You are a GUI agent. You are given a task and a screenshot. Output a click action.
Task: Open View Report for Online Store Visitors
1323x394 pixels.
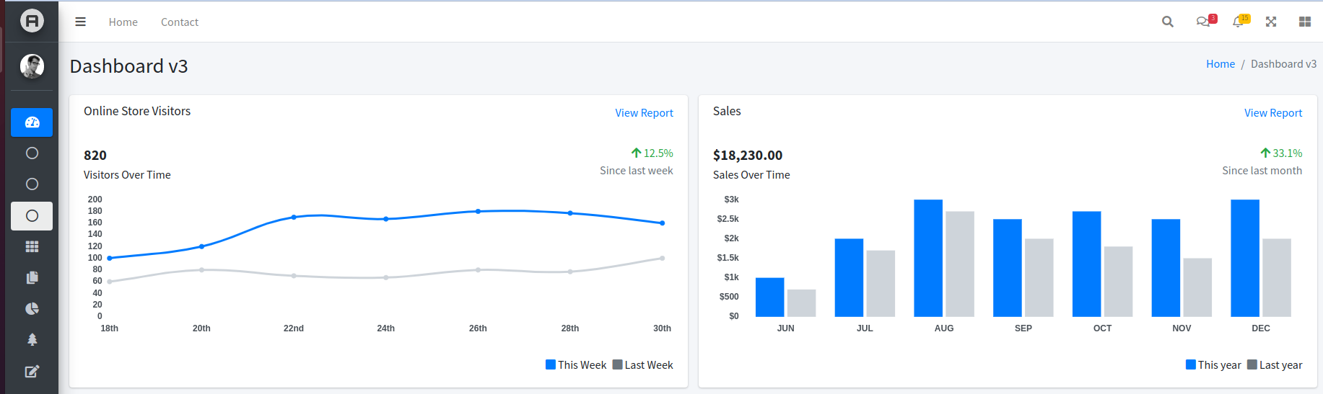click(x=644, y=113)
